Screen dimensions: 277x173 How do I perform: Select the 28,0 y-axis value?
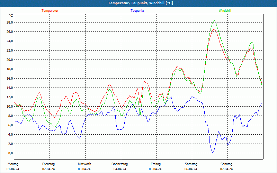pos(10,22)
